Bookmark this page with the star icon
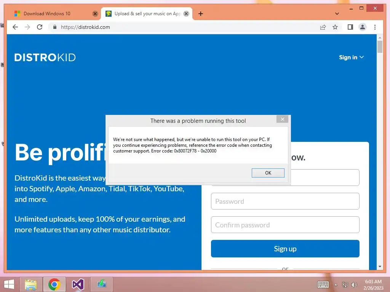Image resolution: width=390 pixels, height=292 pixels. [x=335, y=27]
